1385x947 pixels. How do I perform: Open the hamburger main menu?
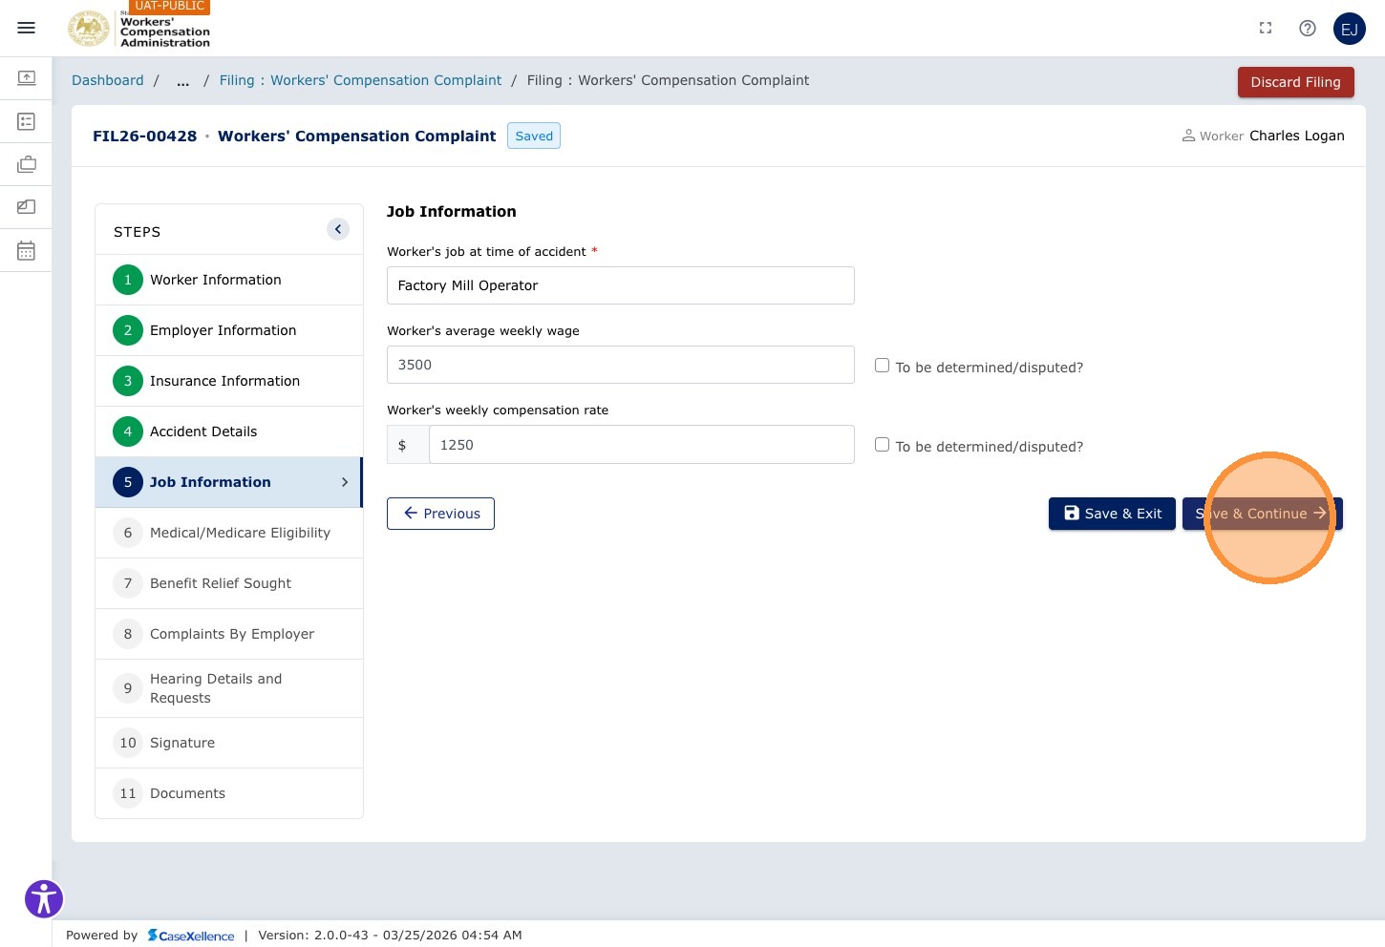click(27, 28)
